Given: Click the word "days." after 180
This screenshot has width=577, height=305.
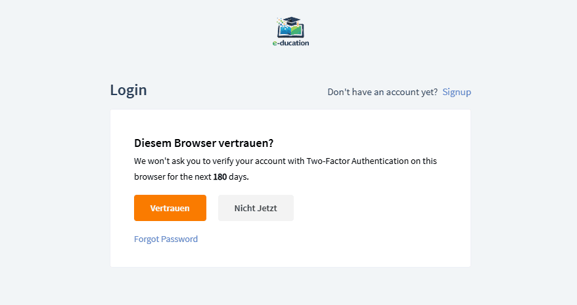Looking at the screenshot, I should pos(239,177).
